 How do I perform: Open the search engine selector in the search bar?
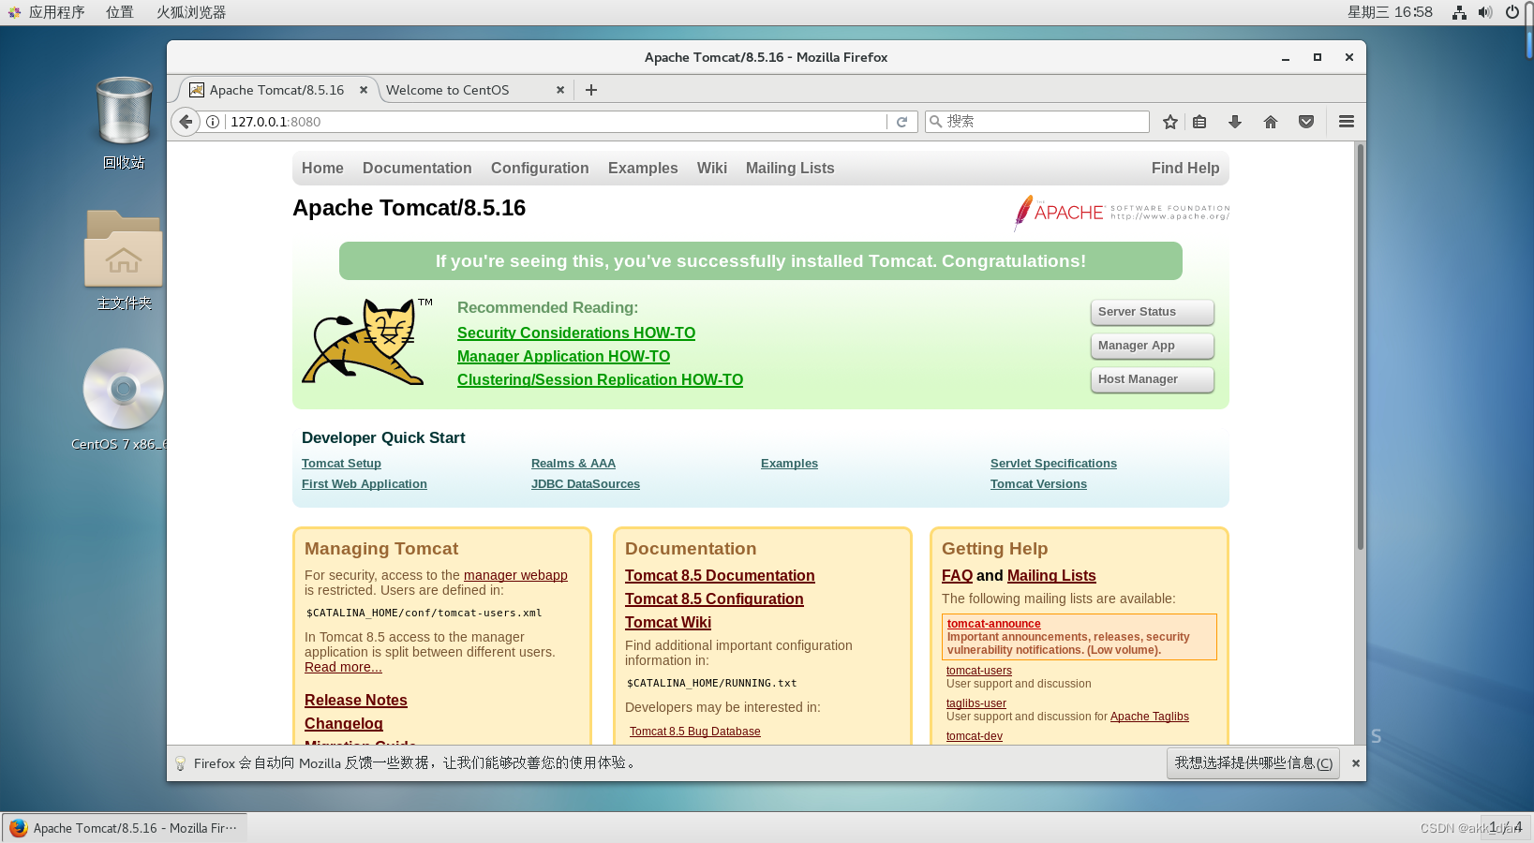click(x=936, y=121)
